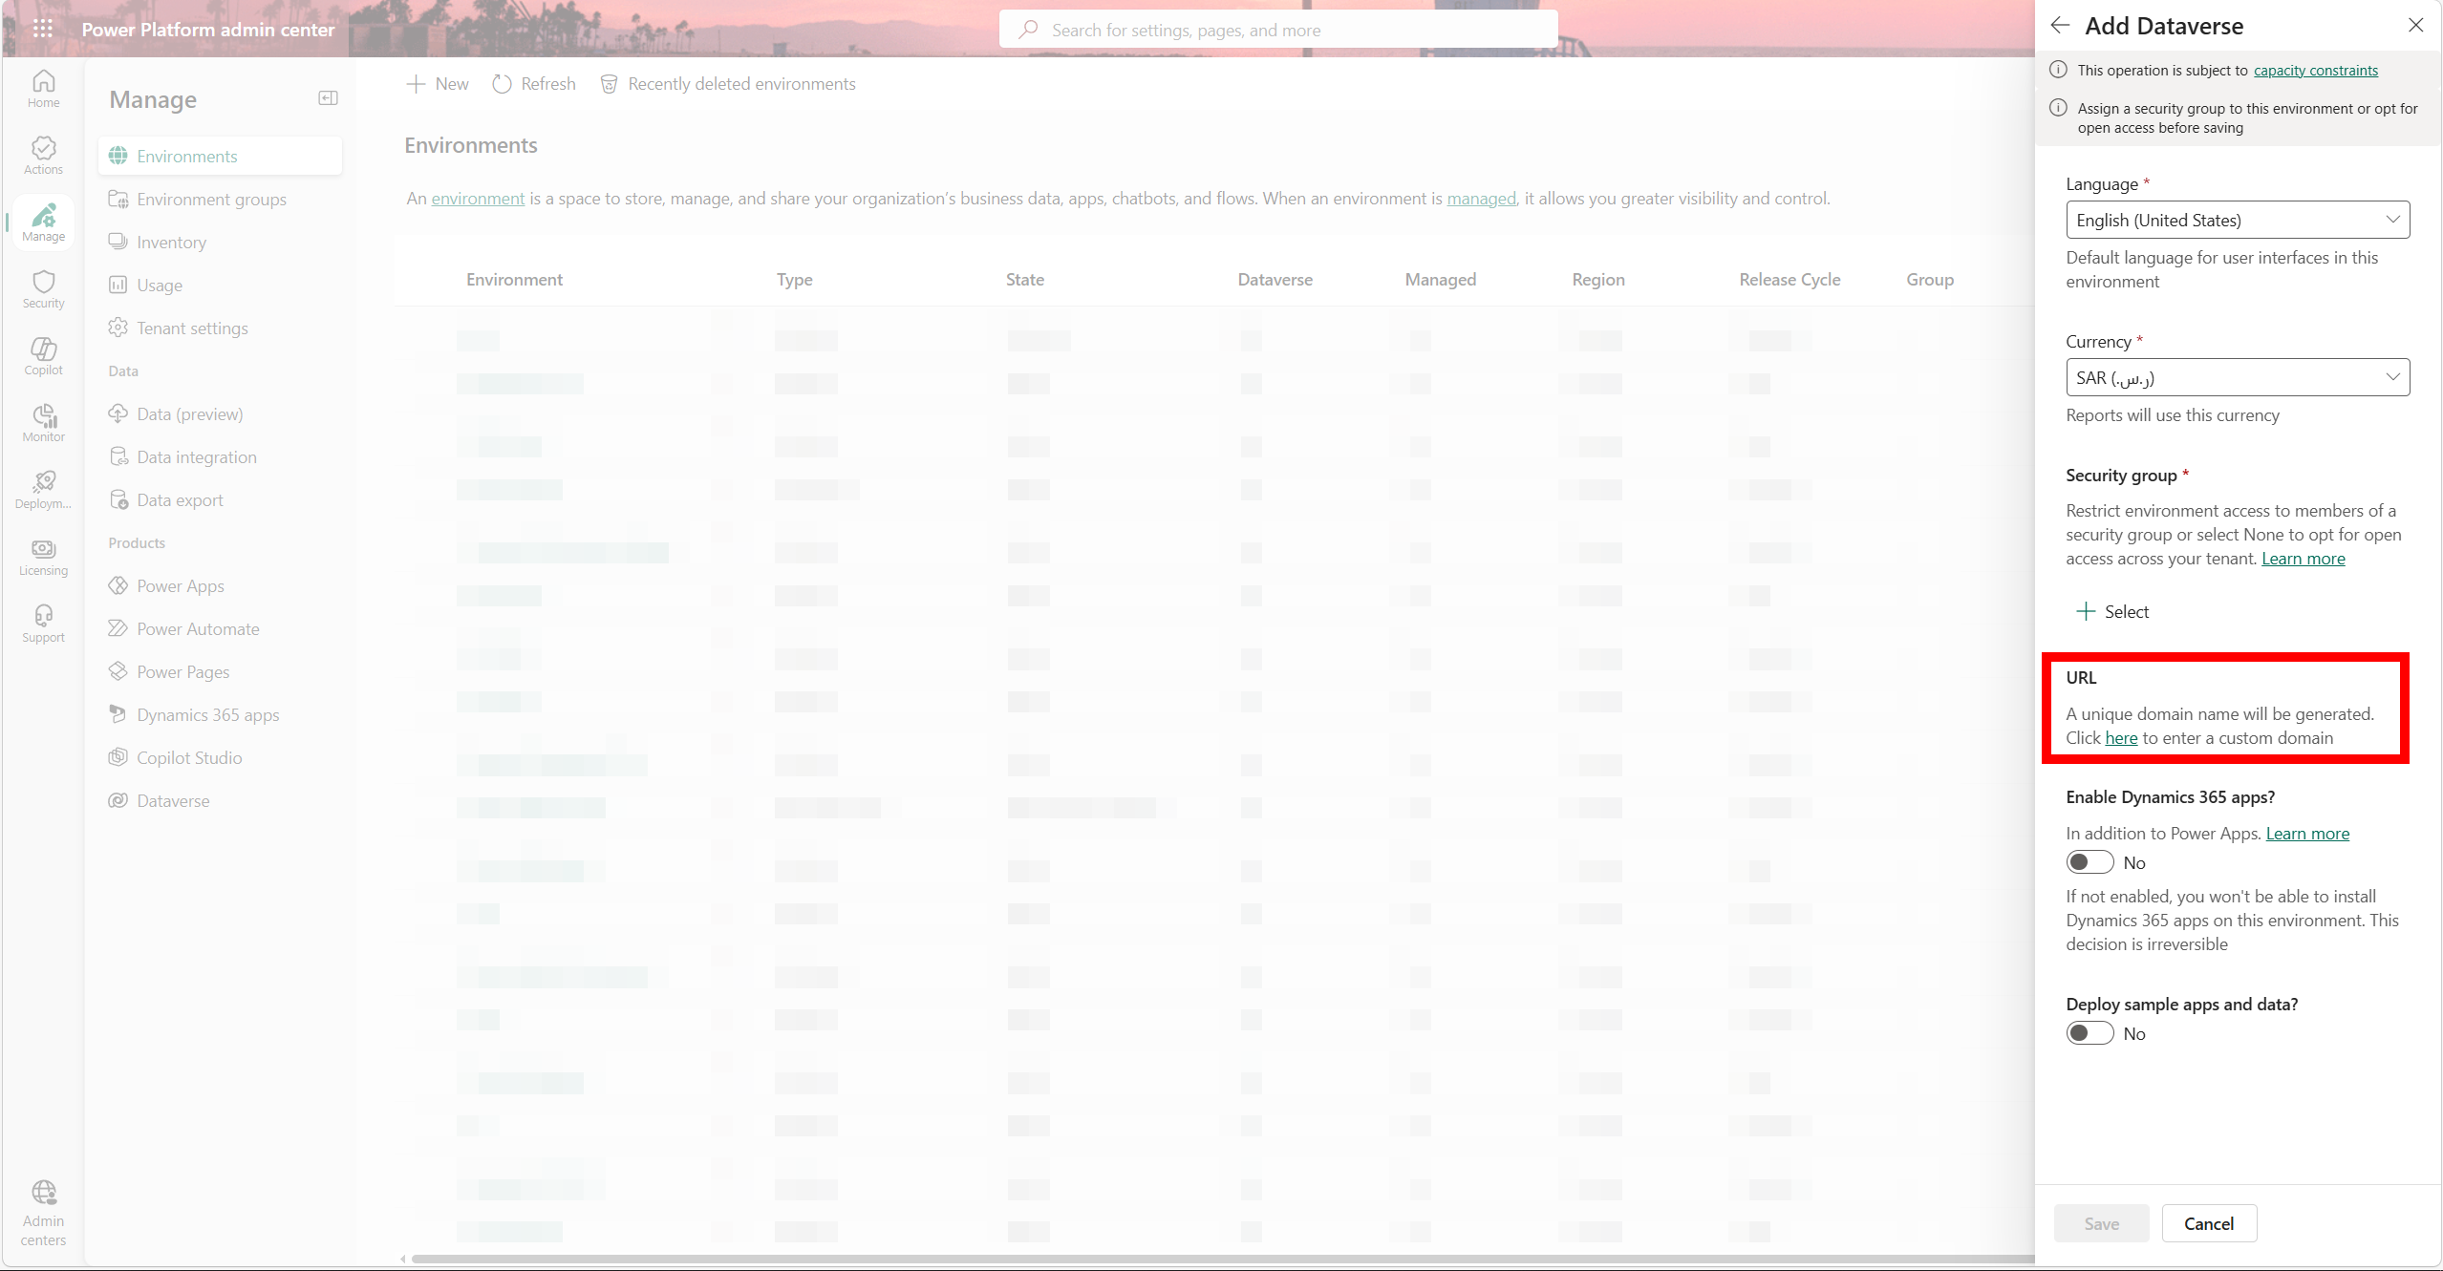Open capacity constraints link
The image size is (2443, 1271).
pyautogui.click(x=2316, y=70)
